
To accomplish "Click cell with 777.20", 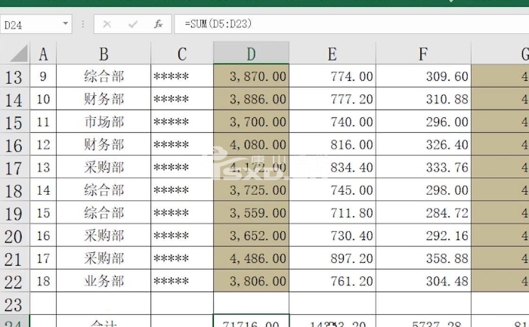I will (x=333, y=99).
